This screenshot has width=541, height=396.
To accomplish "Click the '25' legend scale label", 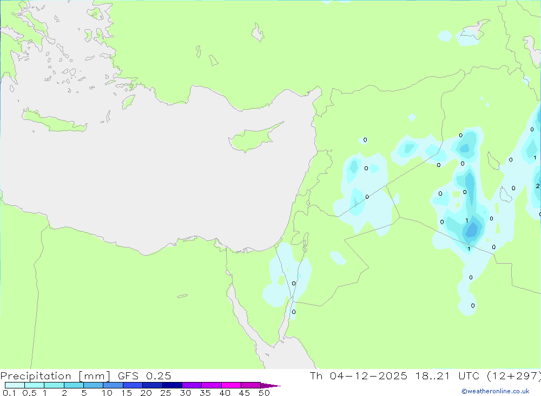I will 166,393.
